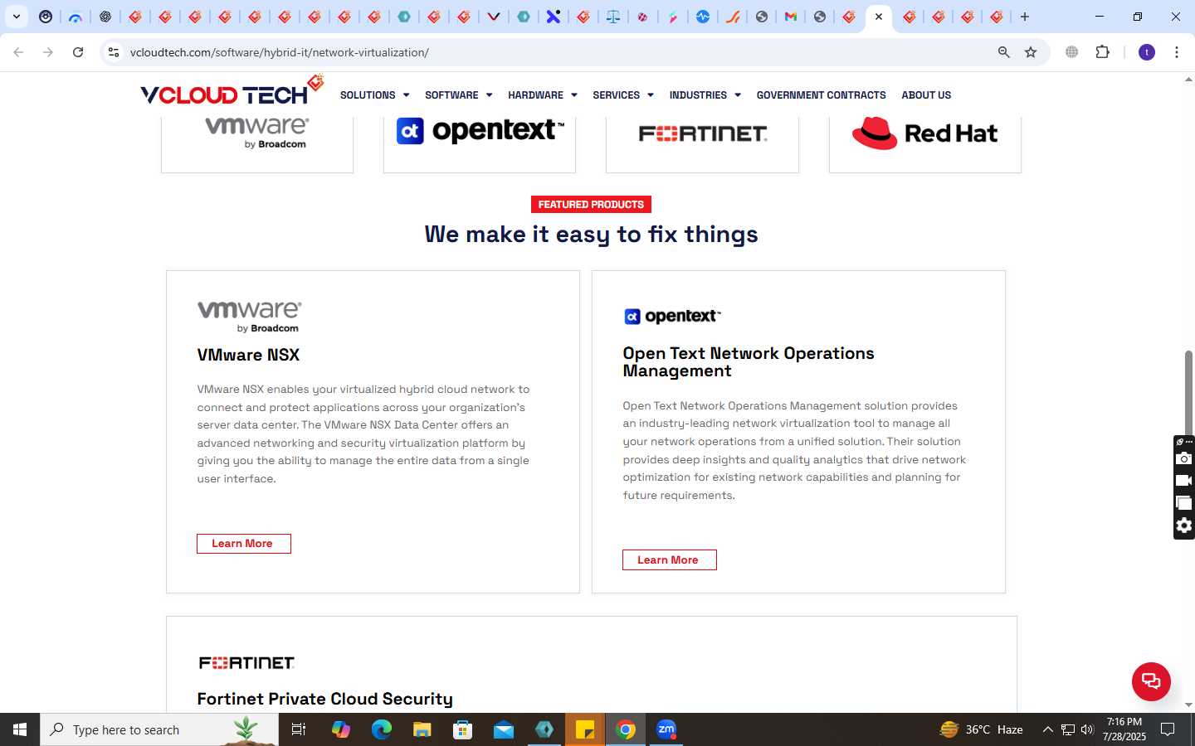The image size is (1195, 746).
Task: Open notification center icon
Action: [1168, 729]
